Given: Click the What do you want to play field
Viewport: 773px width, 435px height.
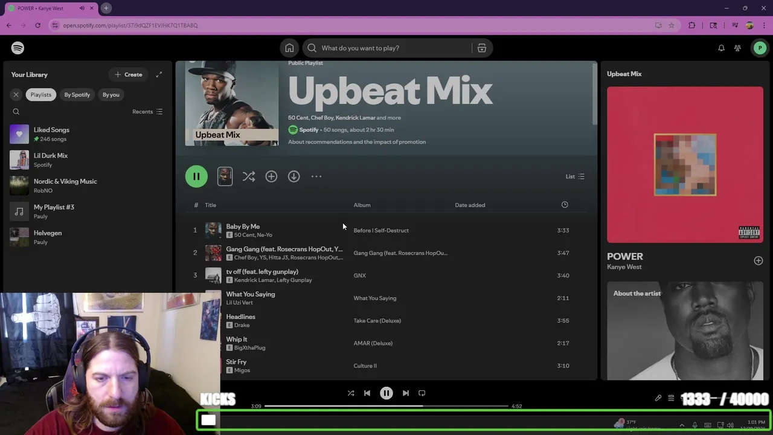Looking at the screenshot, I should pyautogui.click(x=387, y=48).
